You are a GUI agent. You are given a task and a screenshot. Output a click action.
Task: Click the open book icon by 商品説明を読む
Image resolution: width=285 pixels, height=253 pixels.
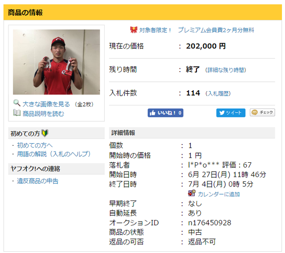pos(17,112)
